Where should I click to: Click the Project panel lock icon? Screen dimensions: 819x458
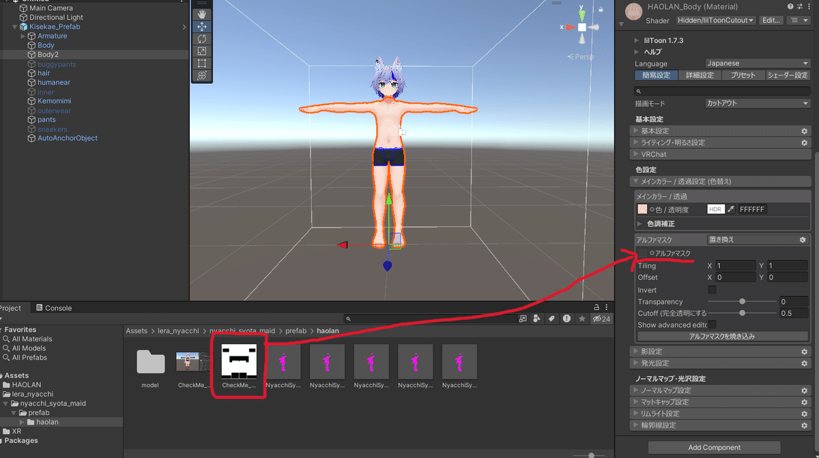[x=597, y=308]
